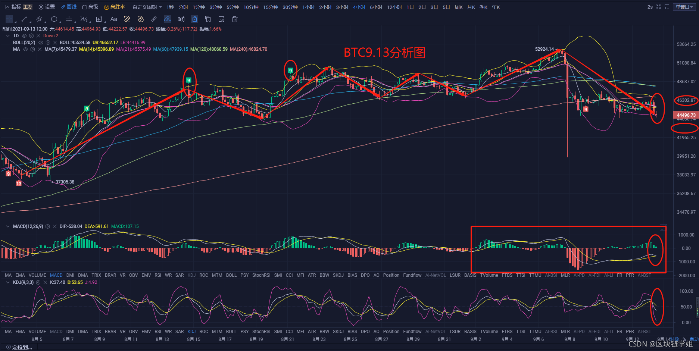This screenshot has height=351, width=699.
Task: Click the edit drawings note icon
Action: point(221,19)
